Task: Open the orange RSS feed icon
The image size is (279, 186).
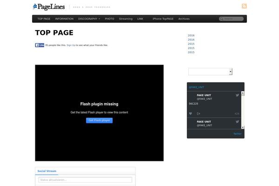Action: click(244, 6)
